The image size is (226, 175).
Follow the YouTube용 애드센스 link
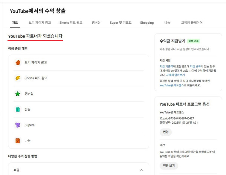click(172, 85)
